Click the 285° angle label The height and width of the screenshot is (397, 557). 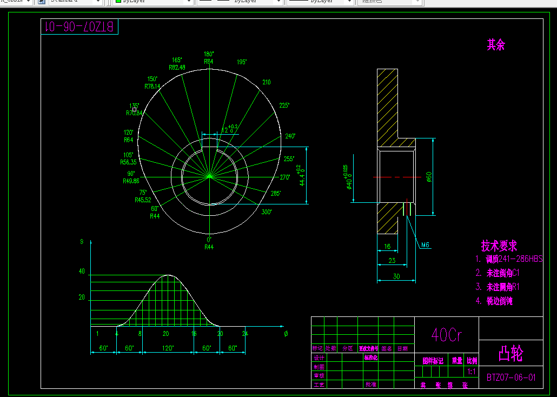tap(276, 194)
